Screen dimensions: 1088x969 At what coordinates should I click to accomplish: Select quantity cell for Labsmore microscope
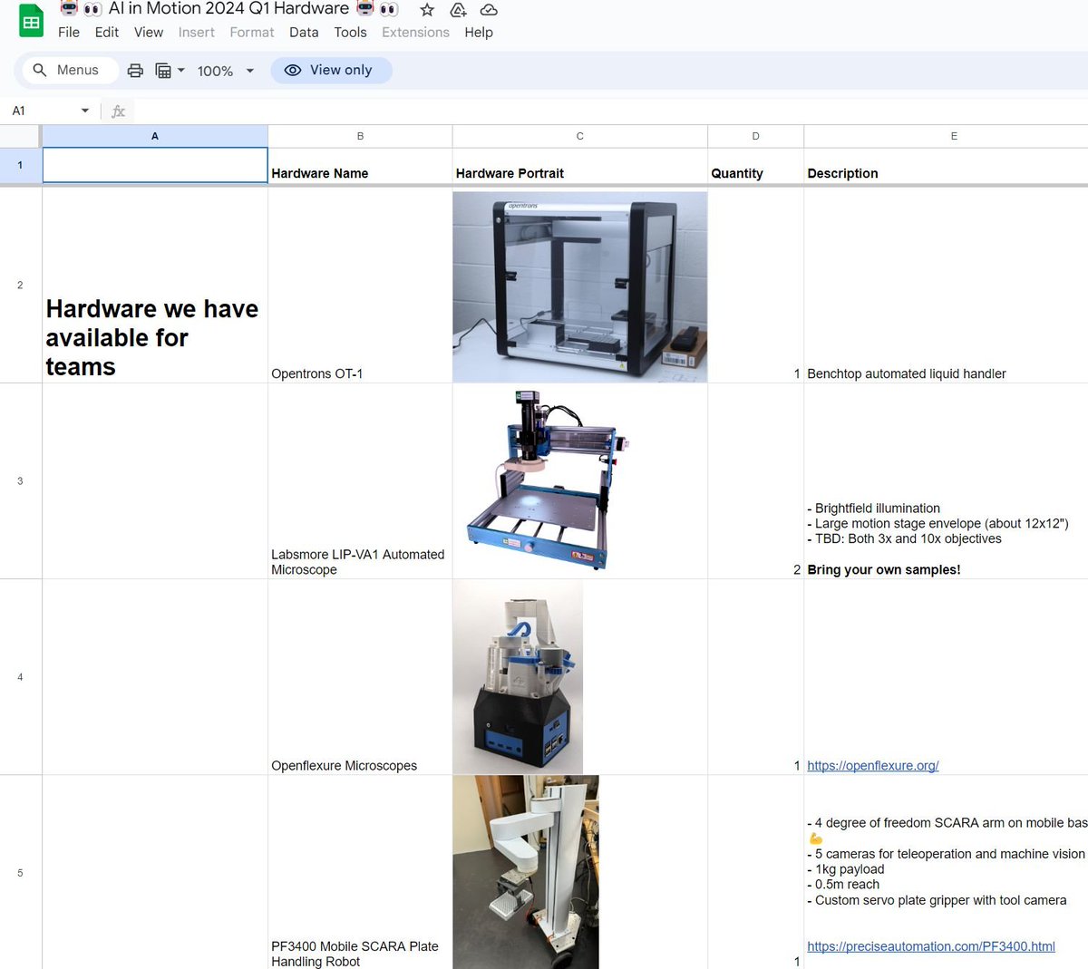755,481
